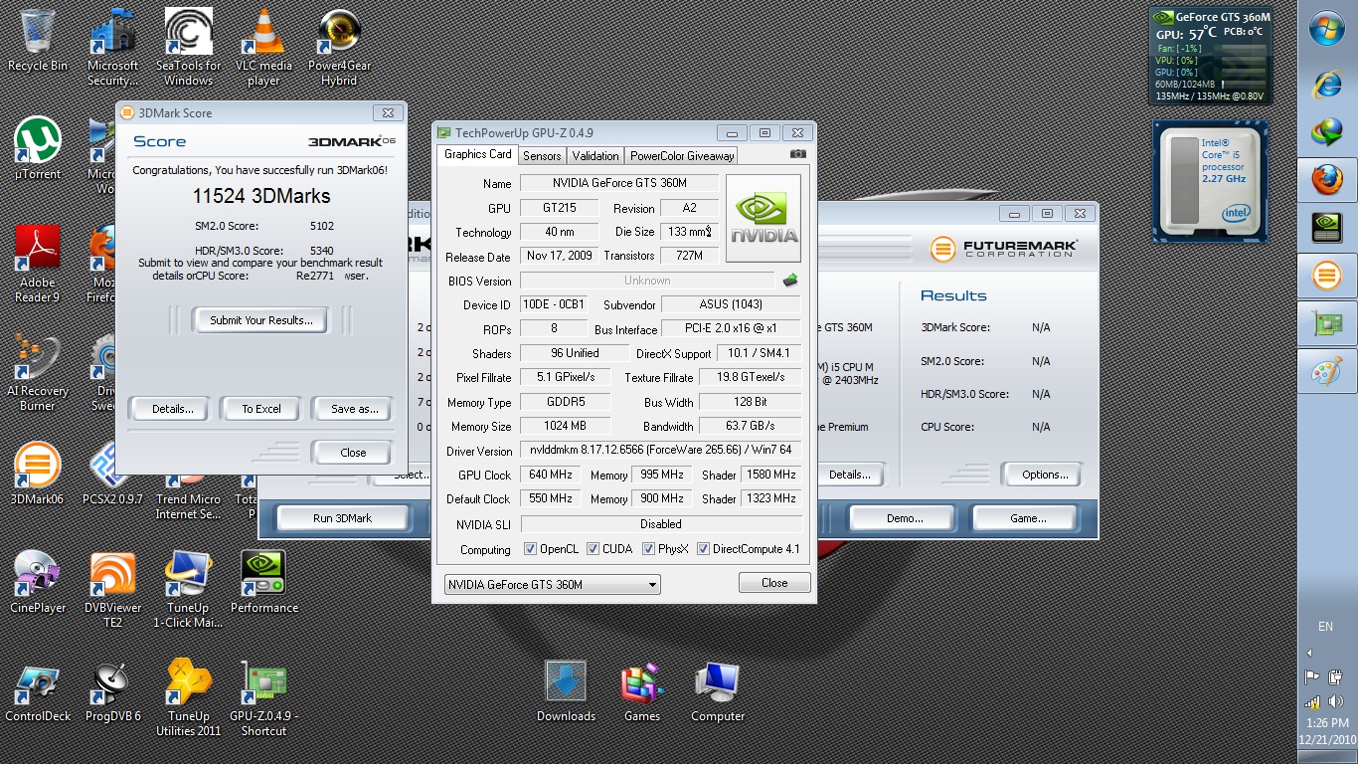Toggle the OpenCL checkbox
1358x764 pixels.
[x=532, y=549]
